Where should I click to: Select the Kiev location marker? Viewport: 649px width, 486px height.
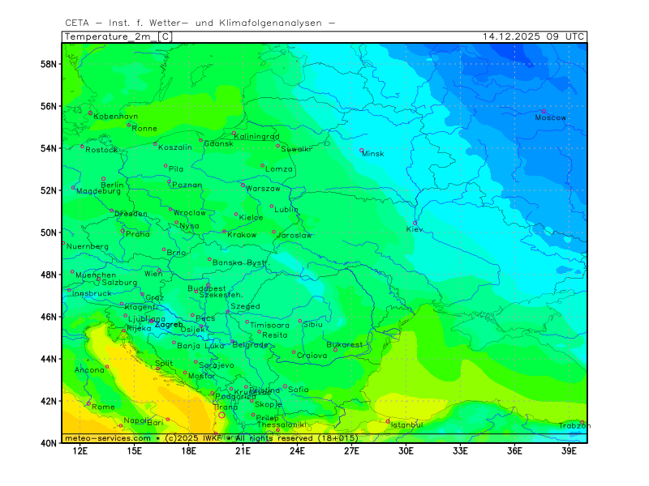pyautogui.click(x=415, y=224)
